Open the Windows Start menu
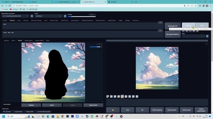Screen dimensions: 213x119 [4, 116]
